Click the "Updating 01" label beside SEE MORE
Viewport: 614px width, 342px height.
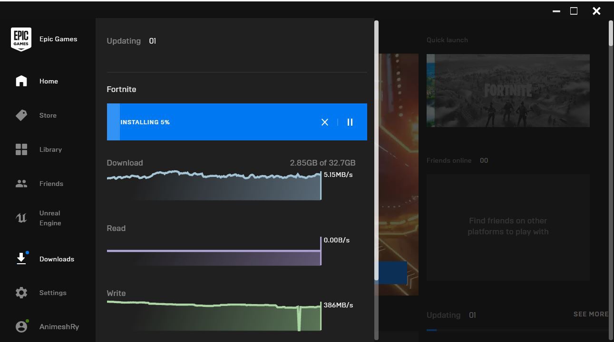tap(451, 315)
